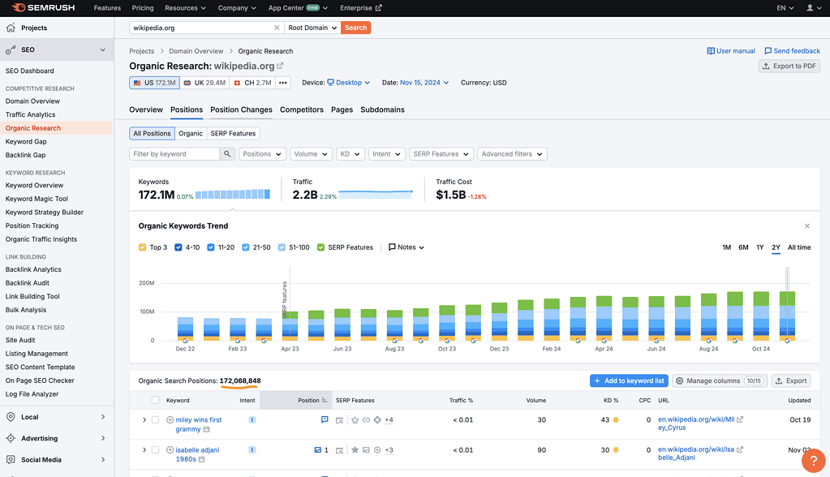
Task: Toggle the SERP Features legend checkbox
Action: click(x=320, y=247)
